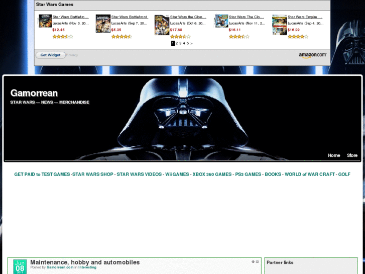The image size is (365, 274).
Task: Click the $12.45 price
Action: coord(58,30)
